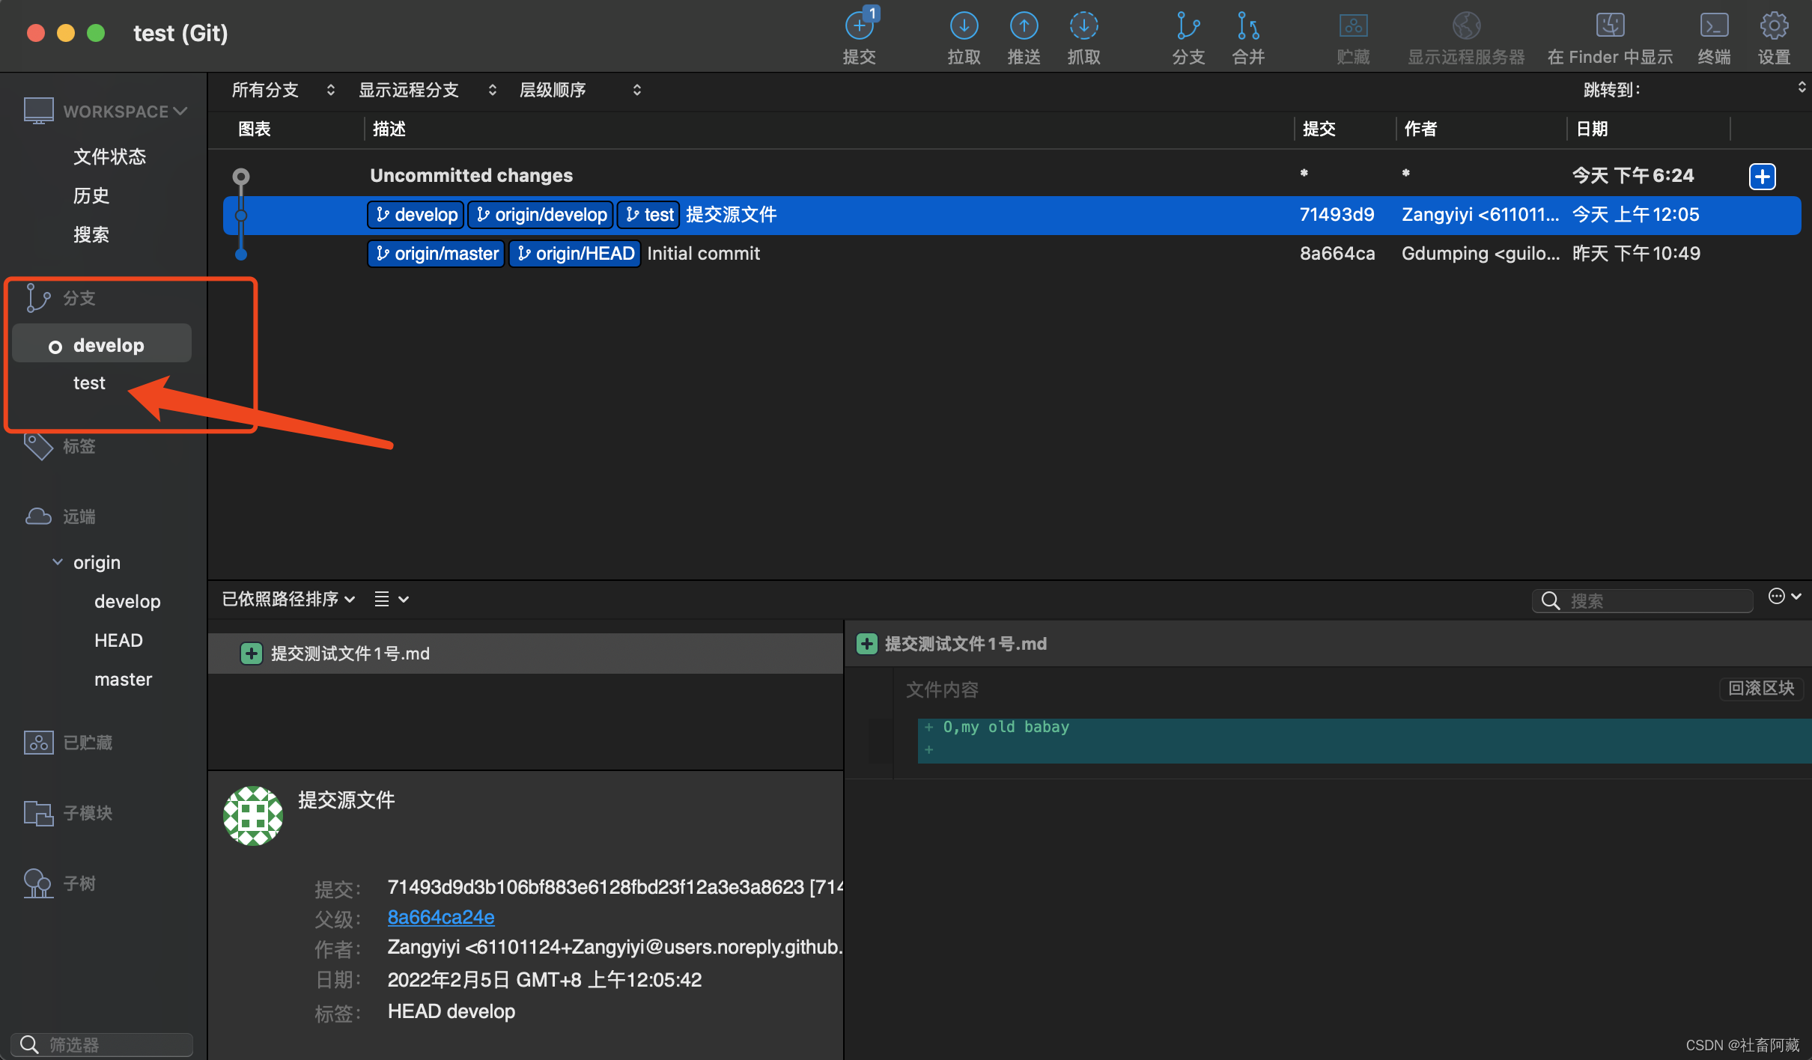1812x1060 pixels.
Task: Click the 分支 (Branch) toolbar icon
Action: [1188, 27]
